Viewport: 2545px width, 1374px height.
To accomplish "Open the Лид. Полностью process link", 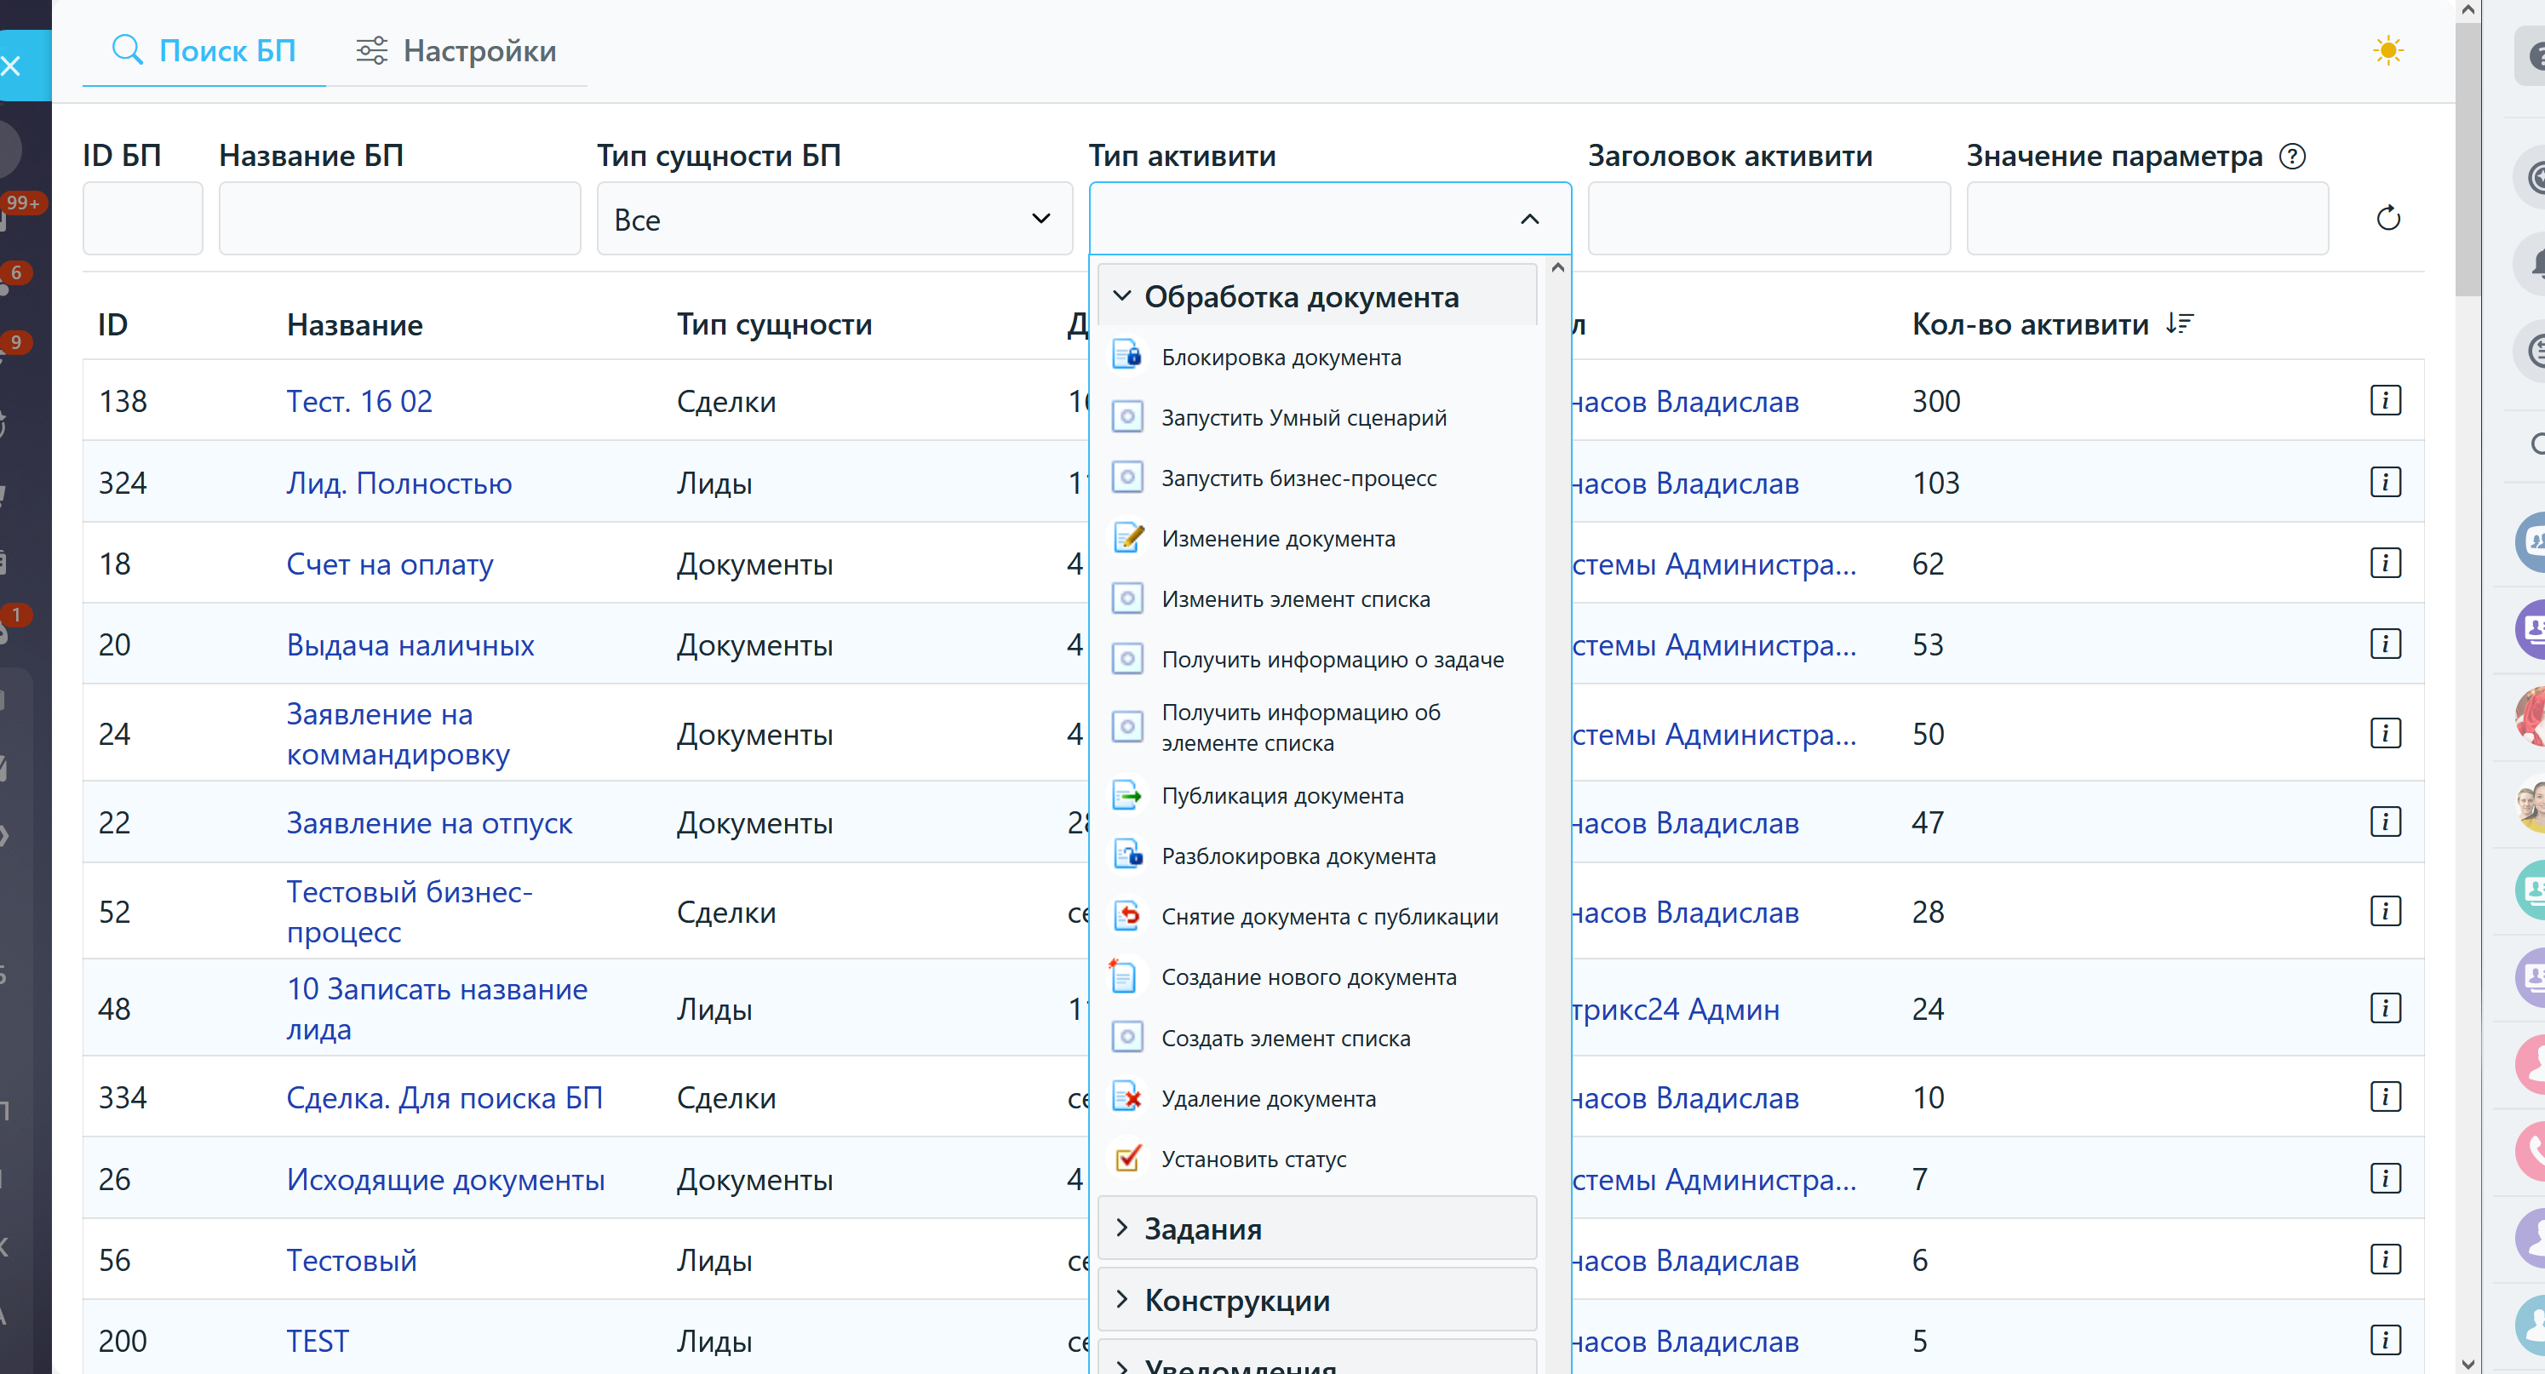I will click(398, 483).
